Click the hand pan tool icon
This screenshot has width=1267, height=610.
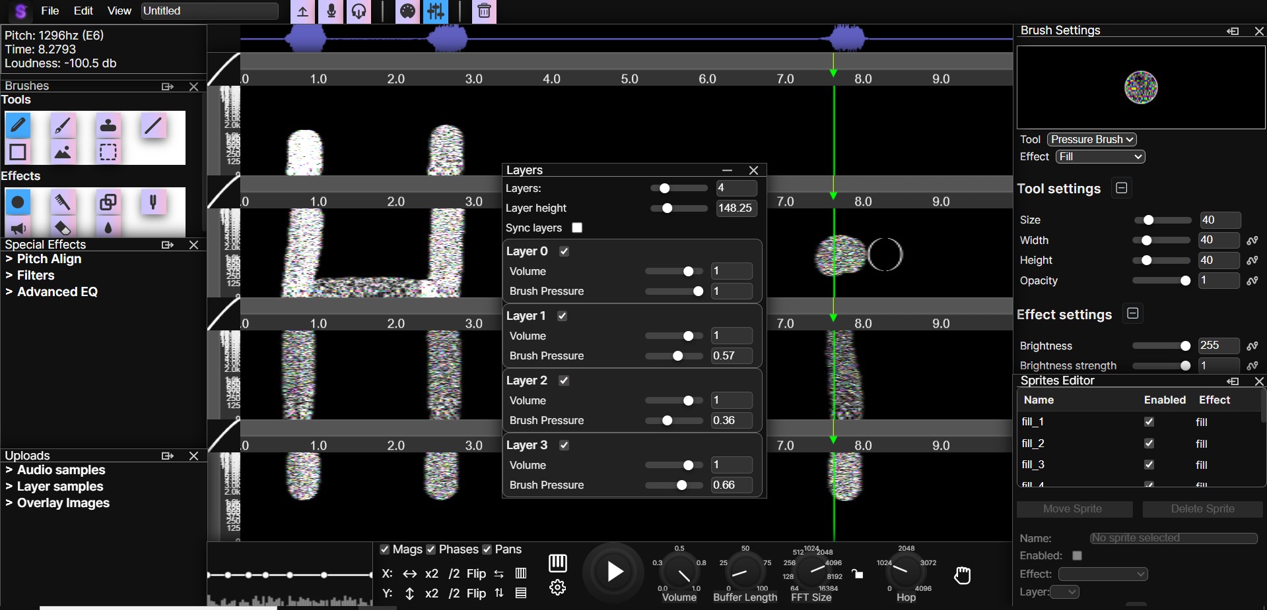[x=963, y=575]
